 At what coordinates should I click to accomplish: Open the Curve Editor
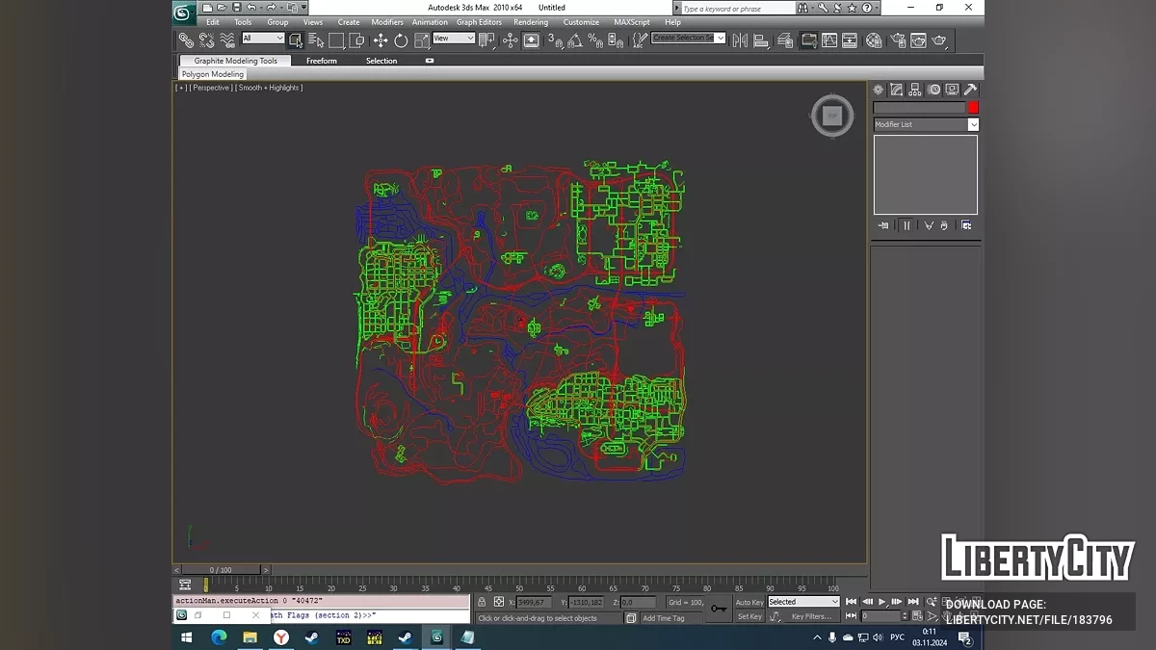(x=829, y=40)
